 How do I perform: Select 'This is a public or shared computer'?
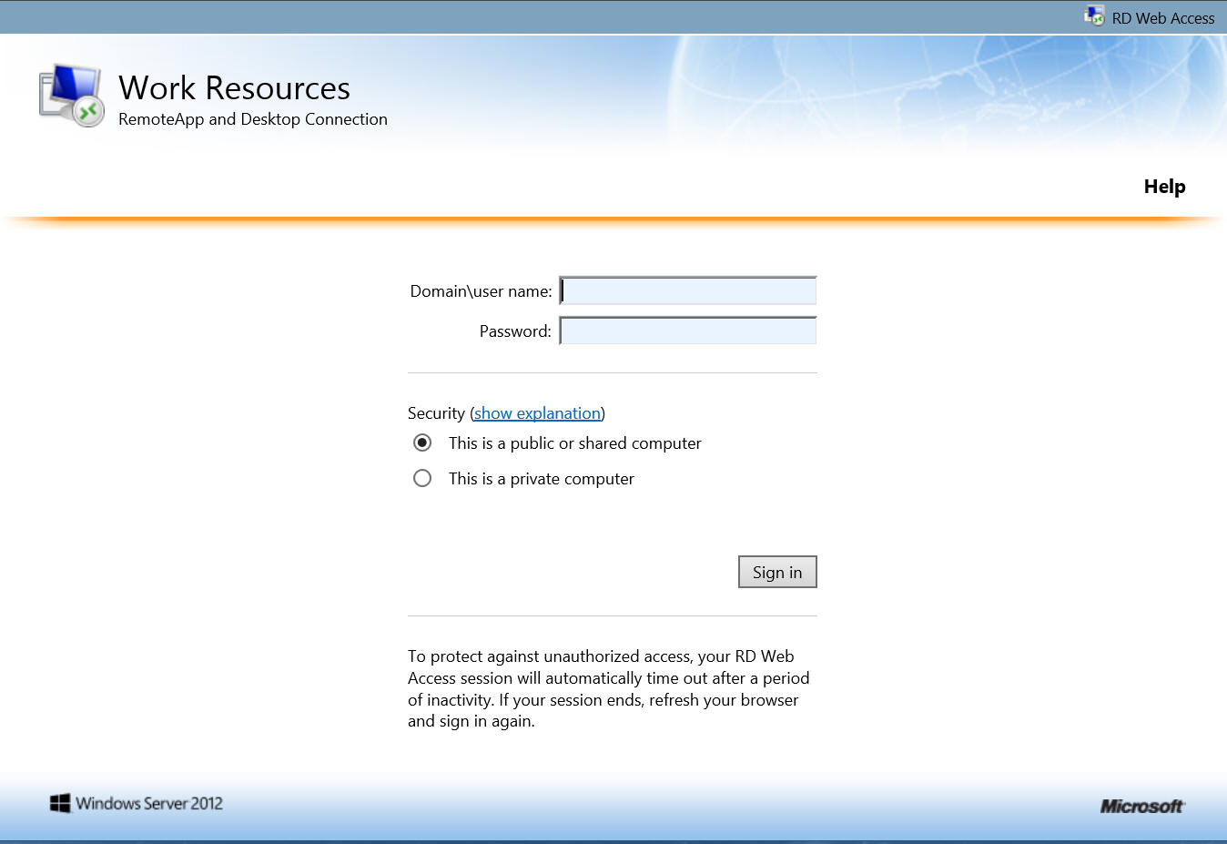(x=421, y=442)
